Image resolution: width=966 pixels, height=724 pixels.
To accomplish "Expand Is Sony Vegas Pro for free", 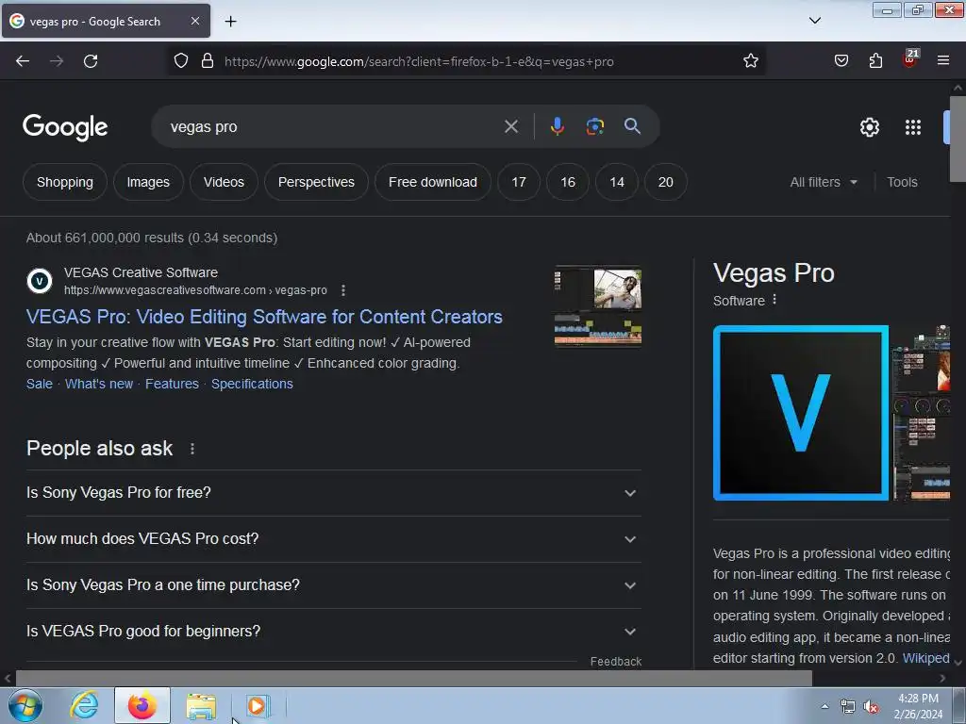I will [x=333, y=493].
